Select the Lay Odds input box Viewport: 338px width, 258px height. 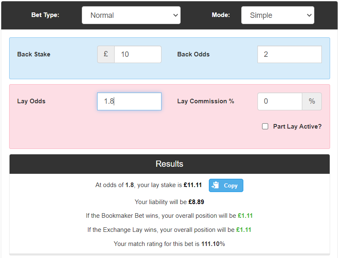[129, 101]
